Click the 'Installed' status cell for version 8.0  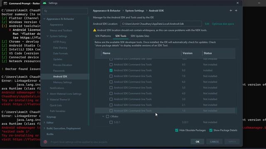click(208, 70)
